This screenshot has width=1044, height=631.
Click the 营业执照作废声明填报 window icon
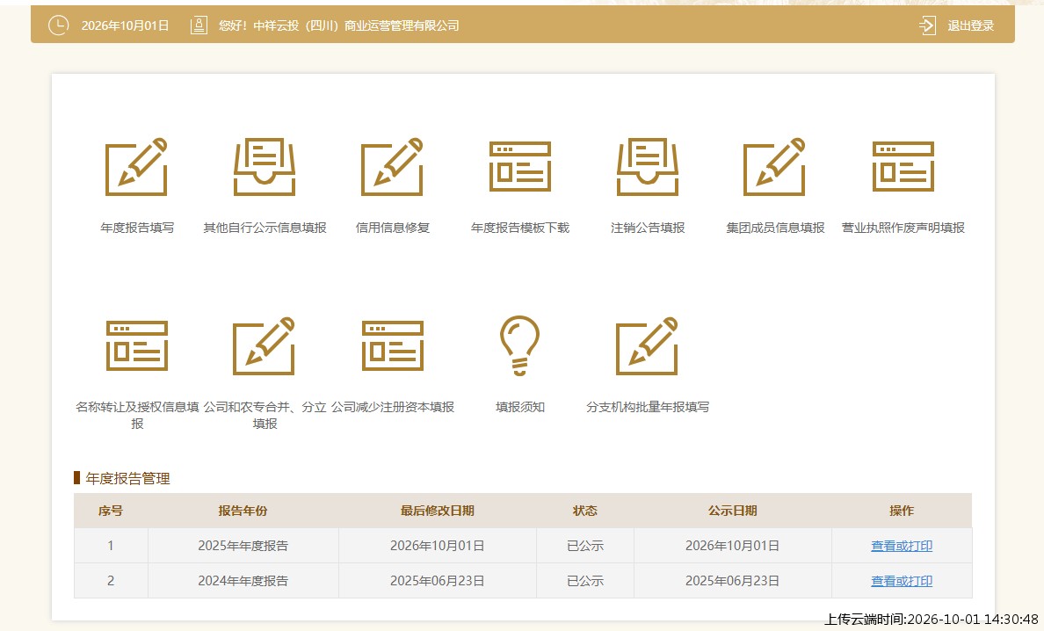point(903,166)
